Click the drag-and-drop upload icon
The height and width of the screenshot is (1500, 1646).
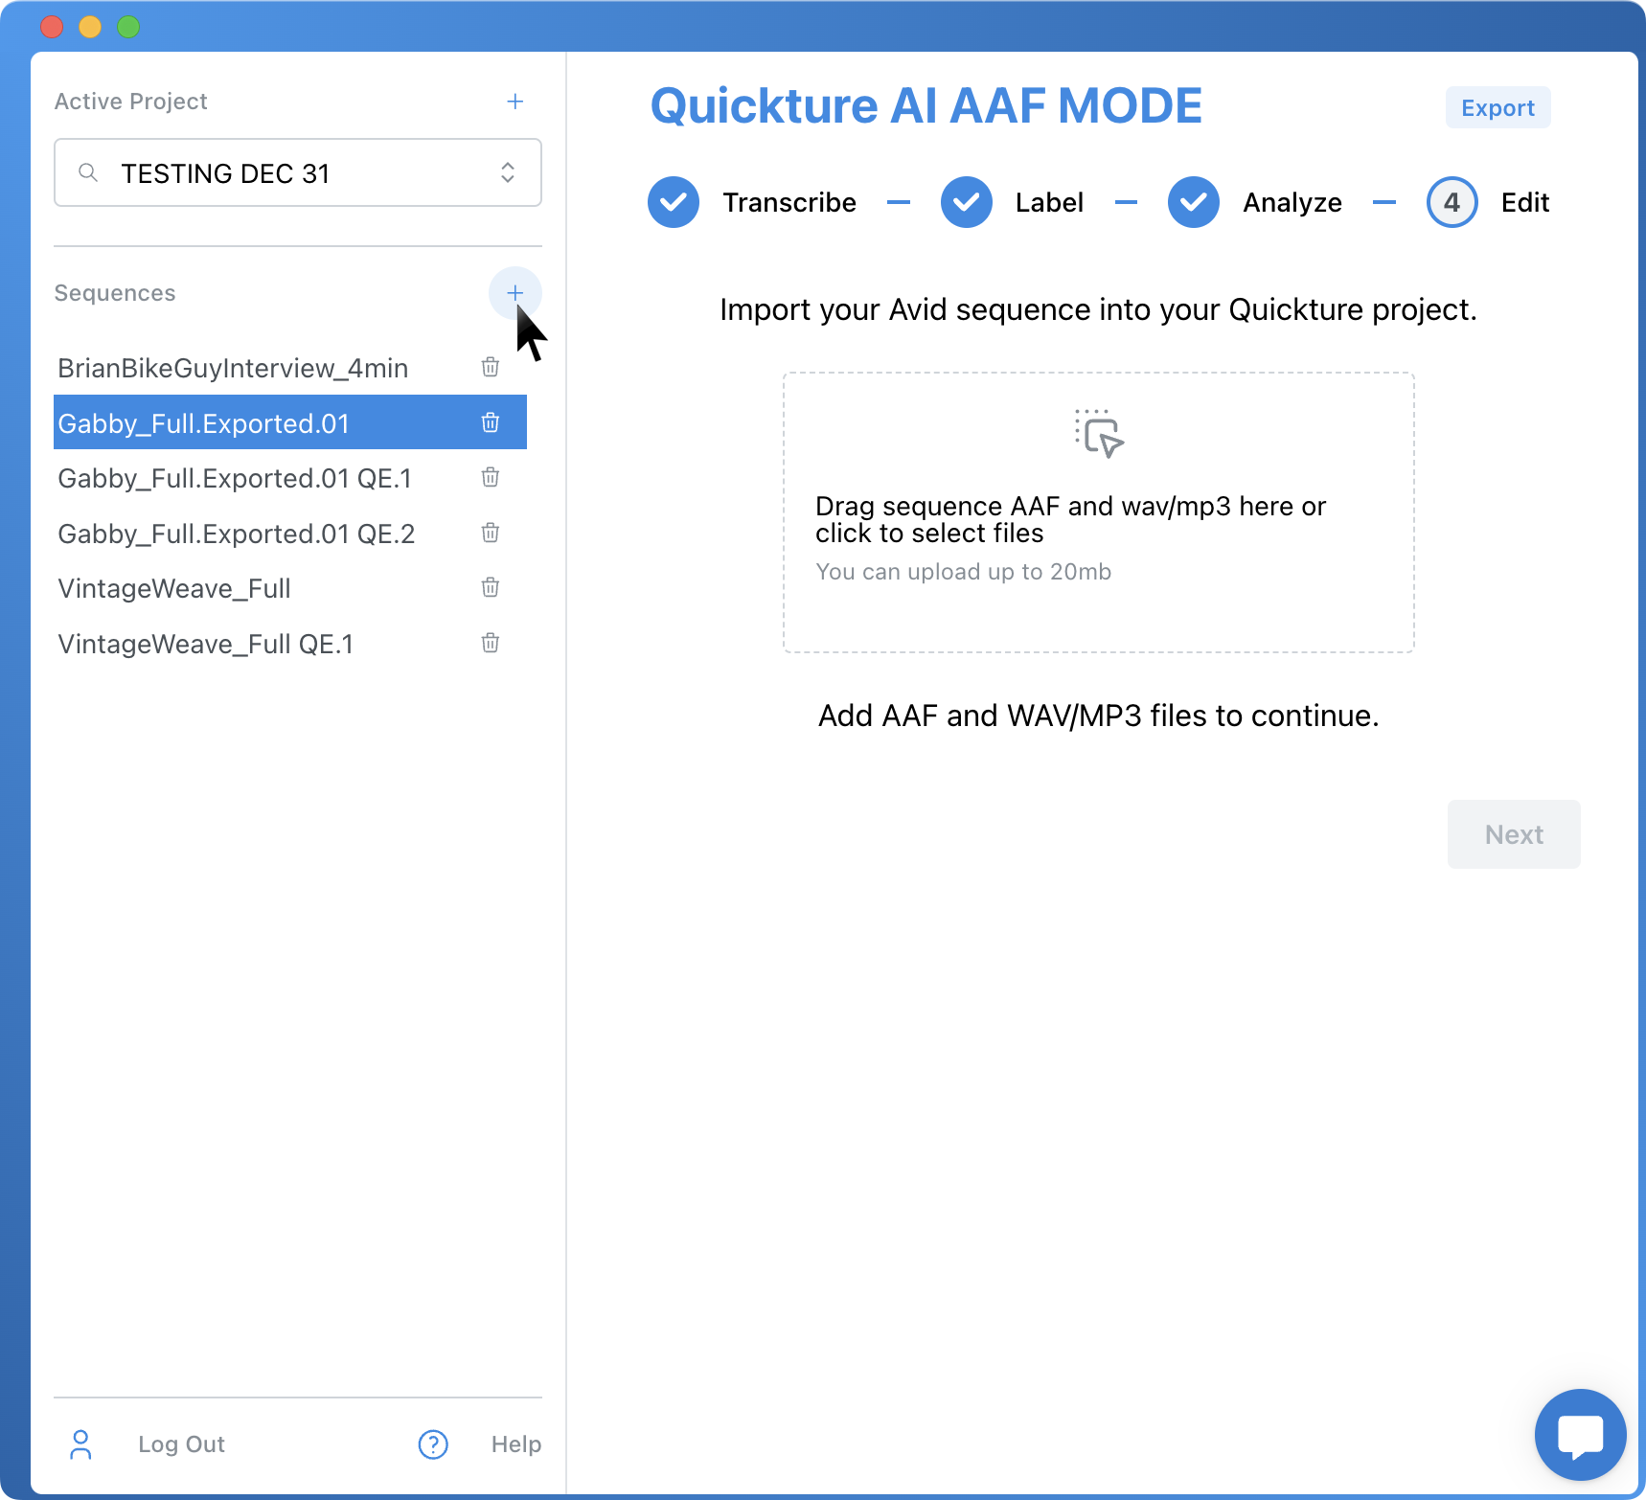(x=1099, y=434)
